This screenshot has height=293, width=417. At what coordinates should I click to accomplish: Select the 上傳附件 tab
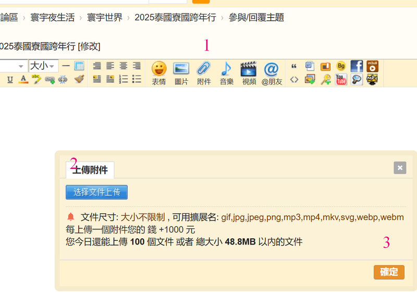[x=90, y=170]
